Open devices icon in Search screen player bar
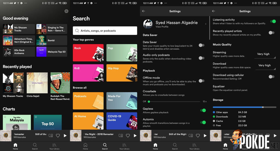The height and width of the screenshot is (151, 280). 121,135
